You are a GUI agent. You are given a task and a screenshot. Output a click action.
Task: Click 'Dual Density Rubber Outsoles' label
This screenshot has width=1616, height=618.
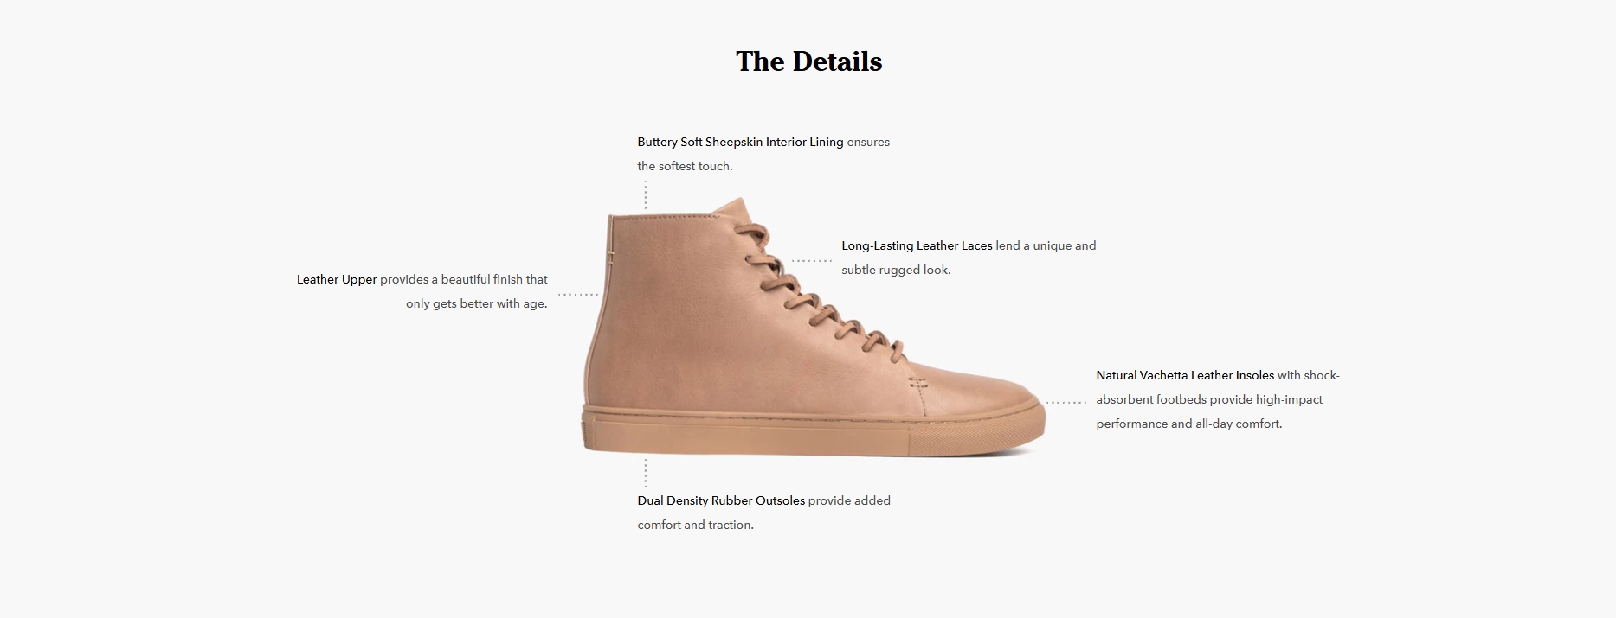721,500
